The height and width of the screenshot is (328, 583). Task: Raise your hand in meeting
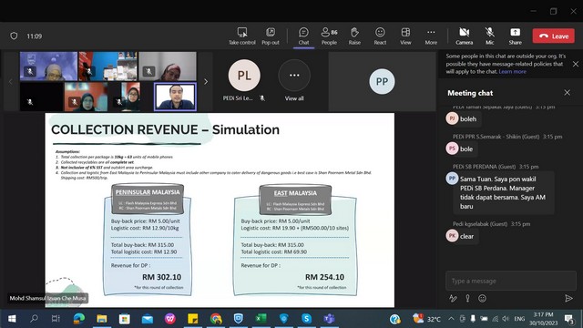click(x=354, y=36)
